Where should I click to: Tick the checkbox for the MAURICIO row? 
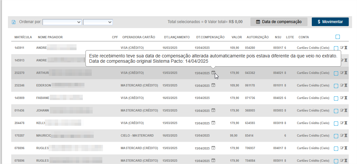click(x=336, y=136)
